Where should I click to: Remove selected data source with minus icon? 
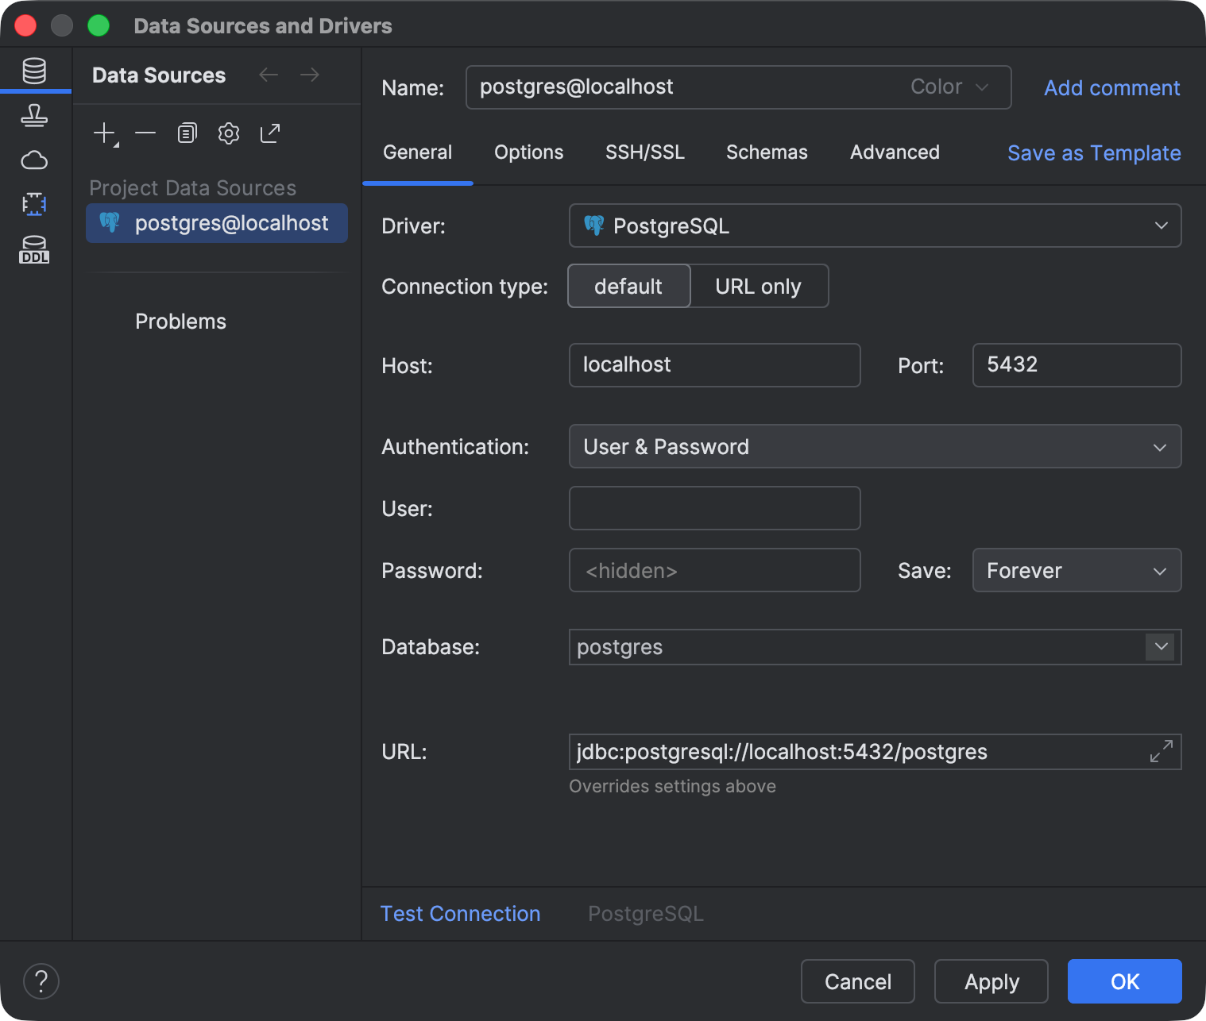pos(145,133)
